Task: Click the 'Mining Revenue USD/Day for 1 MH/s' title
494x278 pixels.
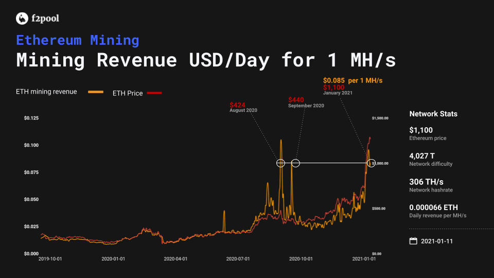Action: point(206,60)
